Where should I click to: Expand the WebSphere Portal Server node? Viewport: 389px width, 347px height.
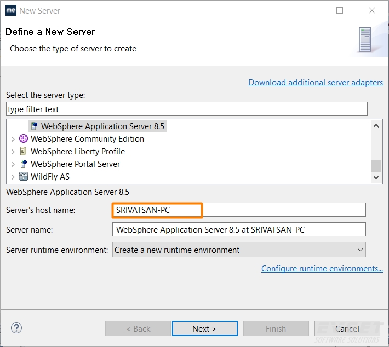[x=13, y=164]
